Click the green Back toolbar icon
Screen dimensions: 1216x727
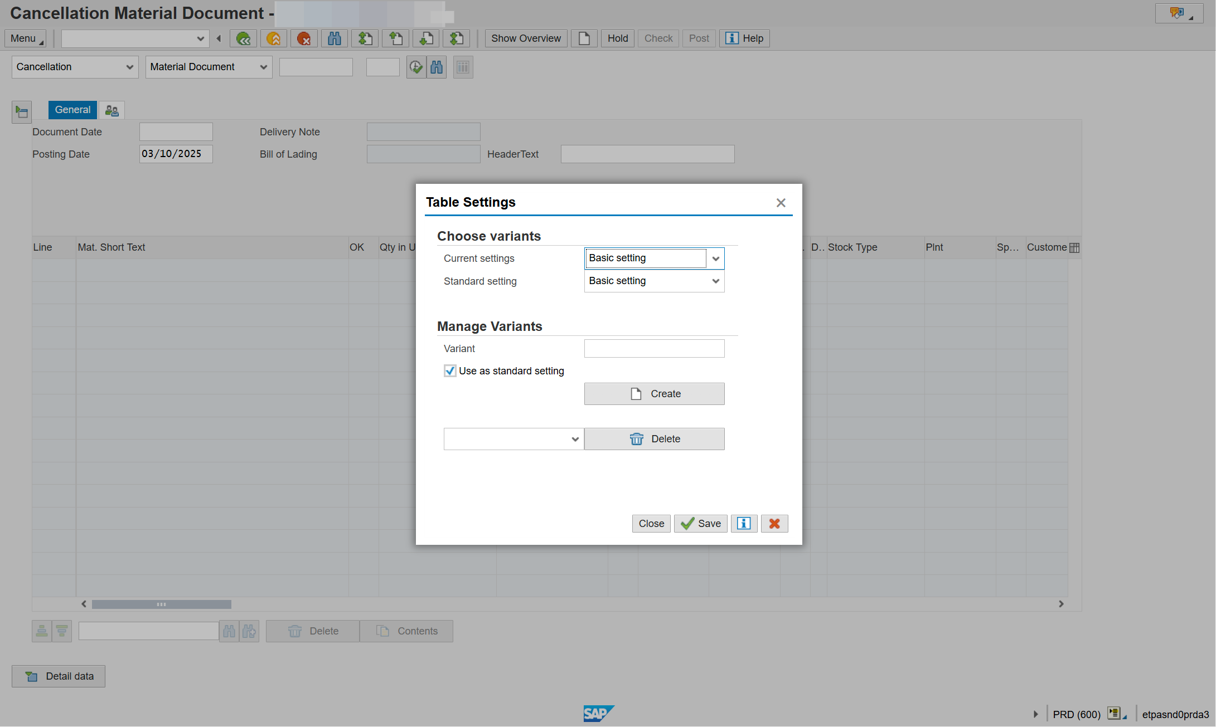243,38
